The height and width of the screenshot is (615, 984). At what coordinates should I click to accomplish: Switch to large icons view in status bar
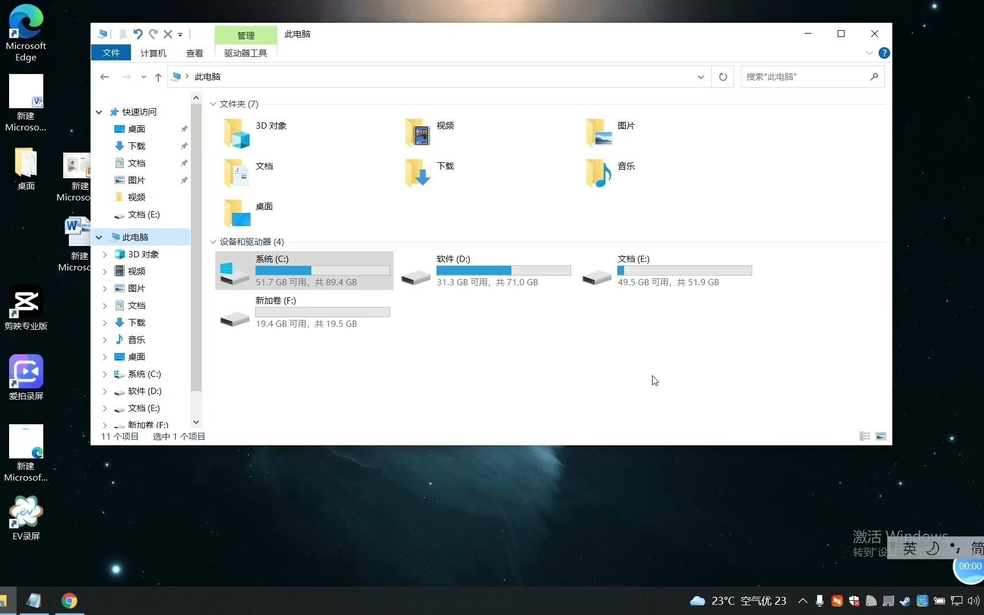[x=881, y=436]
